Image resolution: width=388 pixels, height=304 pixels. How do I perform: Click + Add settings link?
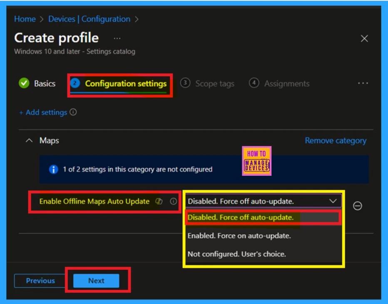(x=43, y=112)
